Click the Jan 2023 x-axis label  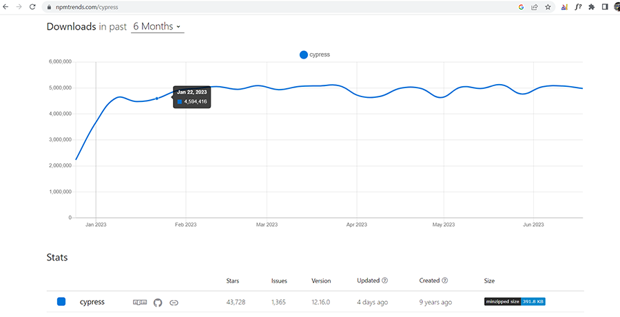click(x=96, y=225)
